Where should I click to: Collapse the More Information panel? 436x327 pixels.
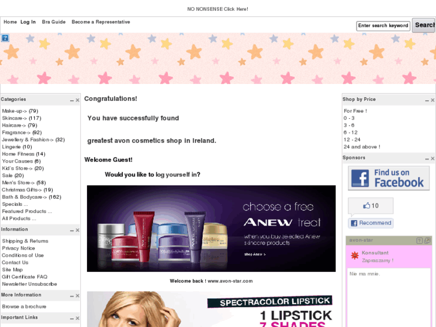(x=72, y=296)
